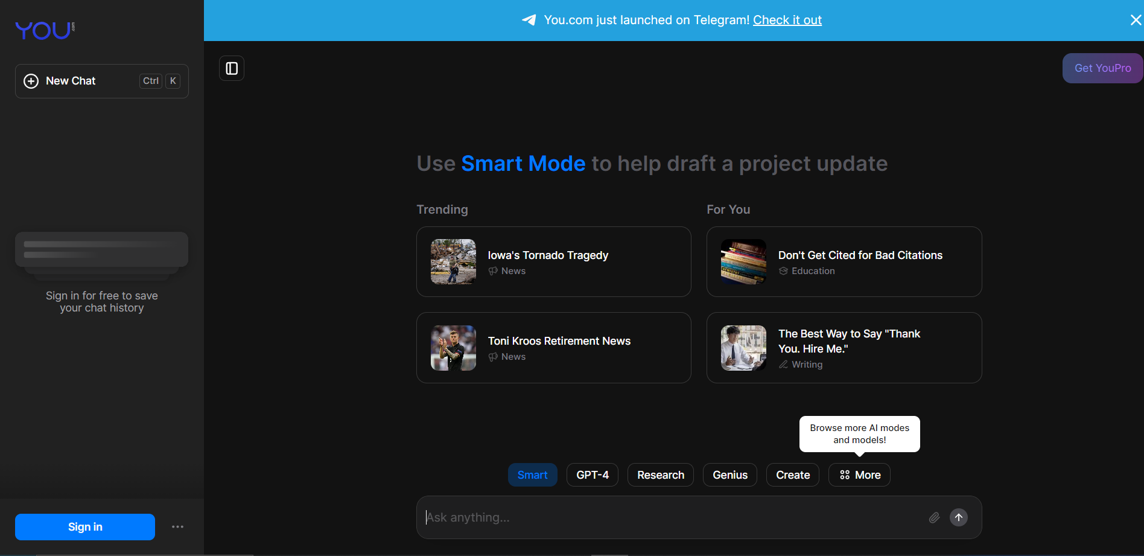The image size is (1144, 556).
Task: Switch to Create mode
Action: coord(793,475)
